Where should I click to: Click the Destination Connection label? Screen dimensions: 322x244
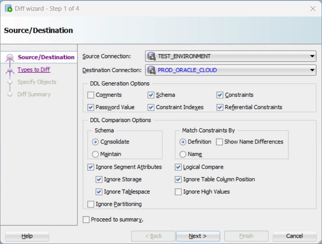pyautogui.click(x=112, y=70)
